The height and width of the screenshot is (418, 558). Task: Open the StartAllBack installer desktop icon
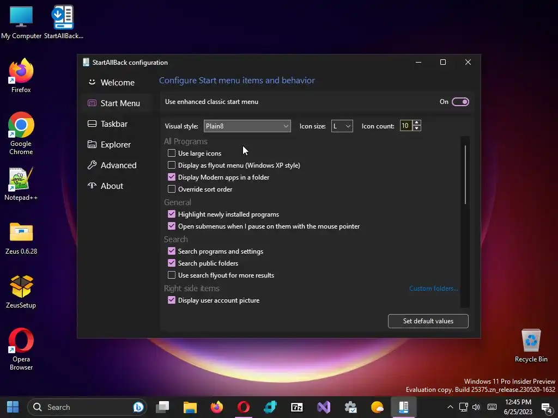click(x=63, y=22)
